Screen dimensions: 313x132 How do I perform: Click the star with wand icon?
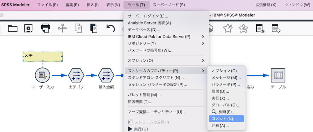[228, 28]
